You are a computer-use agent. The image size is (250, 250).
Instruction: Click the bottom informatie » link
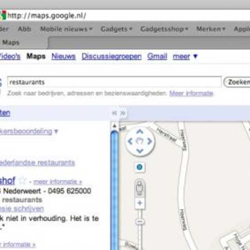pos(18,244)
